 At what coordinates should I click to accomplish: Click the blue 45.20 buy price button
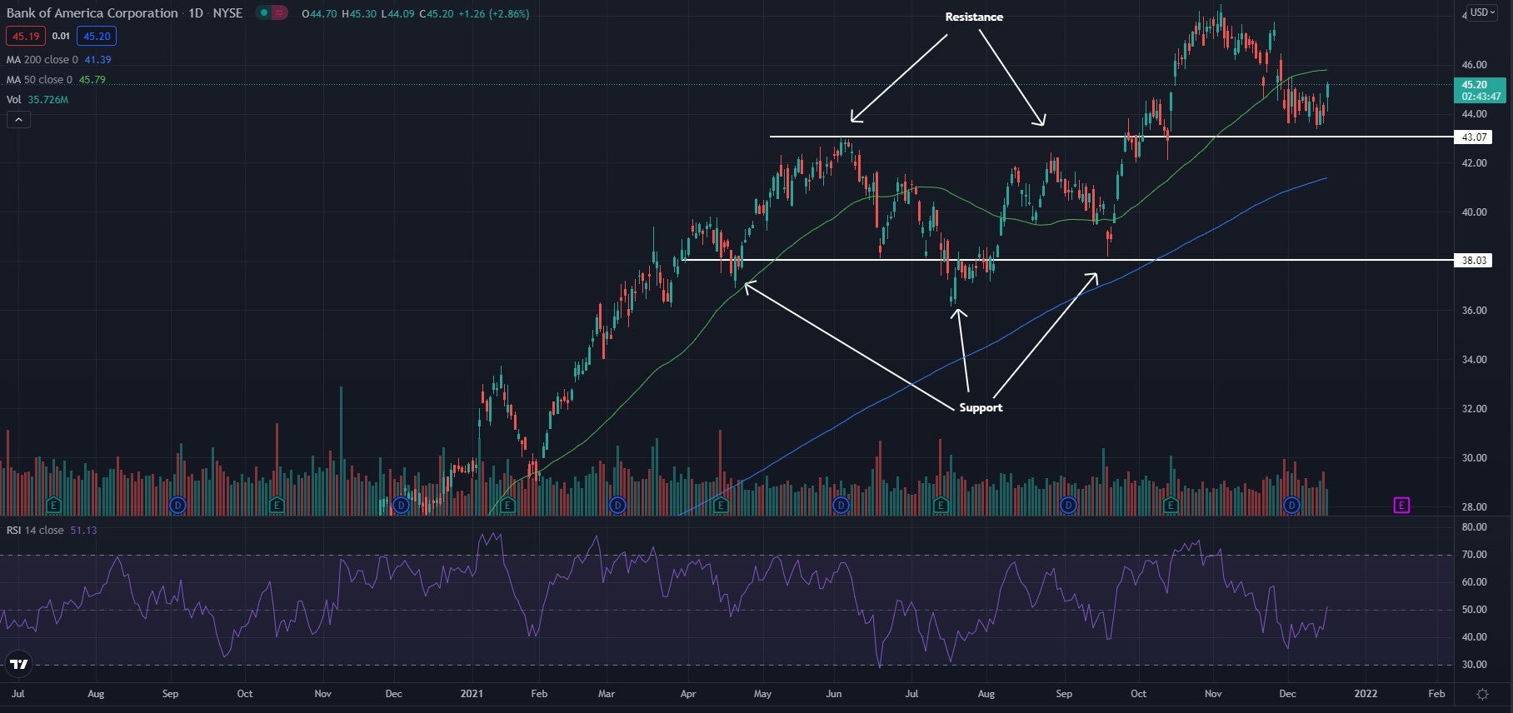point(97,36)
